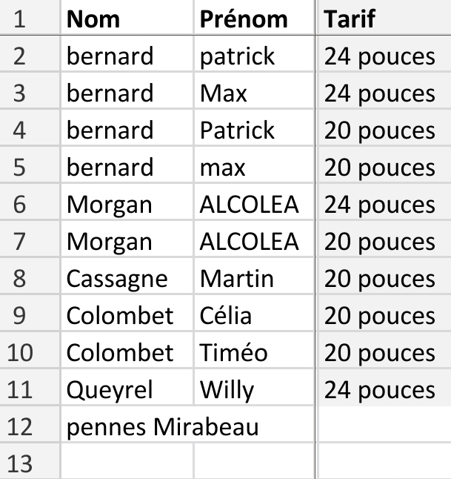Select the cell containing Cassagne
The height and width of the screenshot is (479, 451).
[127, 279]
